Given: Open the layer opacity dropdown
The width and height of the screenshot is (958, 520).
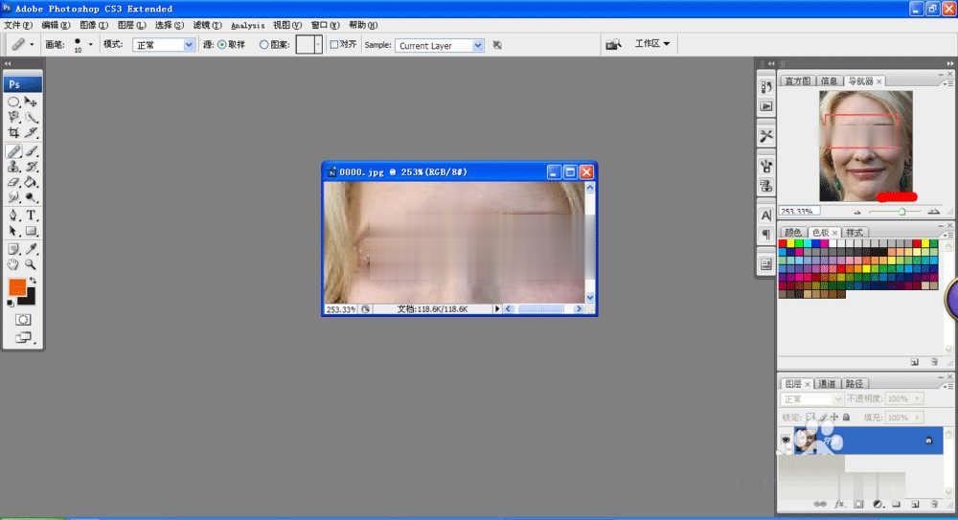Looking at the screenshot, I should (917, 398).
